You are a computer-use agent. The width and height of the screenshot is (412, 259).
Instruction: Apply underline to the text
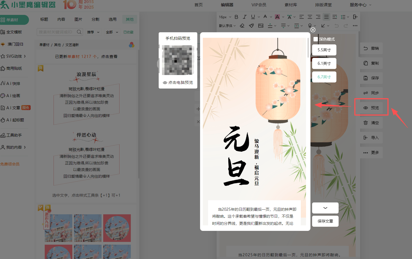(x=253, y=17)
